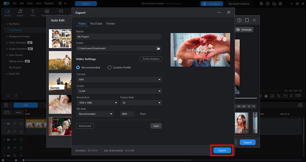Open the File menu
306x162 pixels.
[x=15, y=3]
